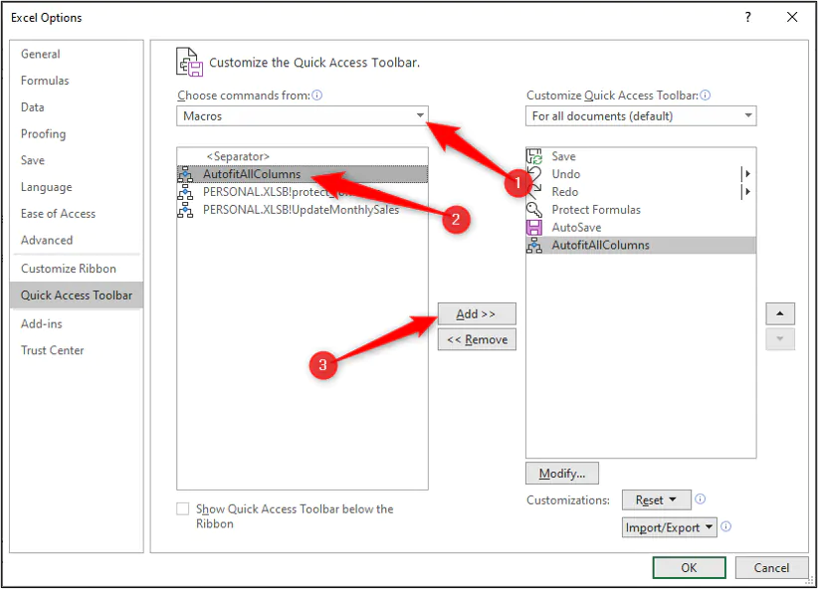Close the Excel Options dialog
This screenshot has height=589, width=818.
coord(792,17)
